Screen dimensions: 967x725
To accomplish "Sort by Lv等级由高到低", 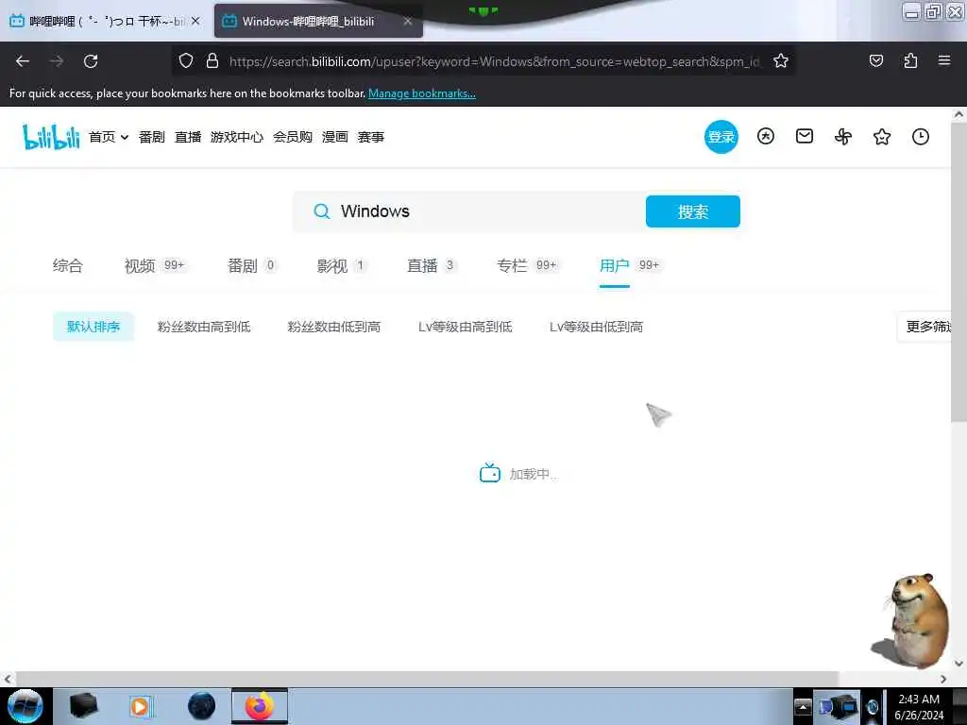I will point(465,327).
